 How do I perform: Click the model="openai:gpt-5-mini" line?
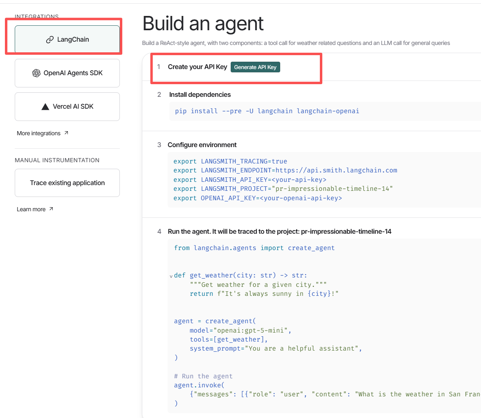240,330
